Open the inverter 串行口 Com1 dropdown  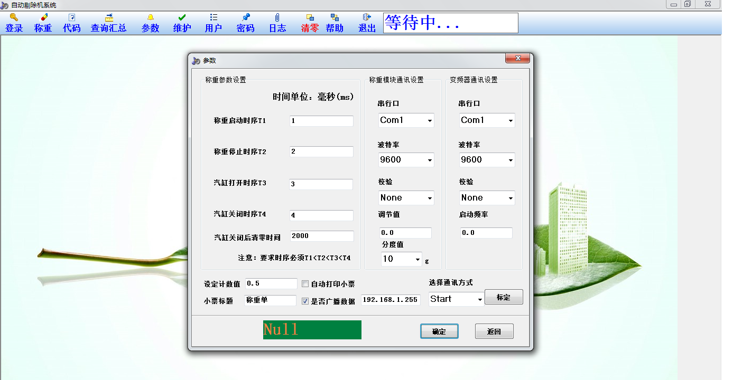tap(511, 121)
